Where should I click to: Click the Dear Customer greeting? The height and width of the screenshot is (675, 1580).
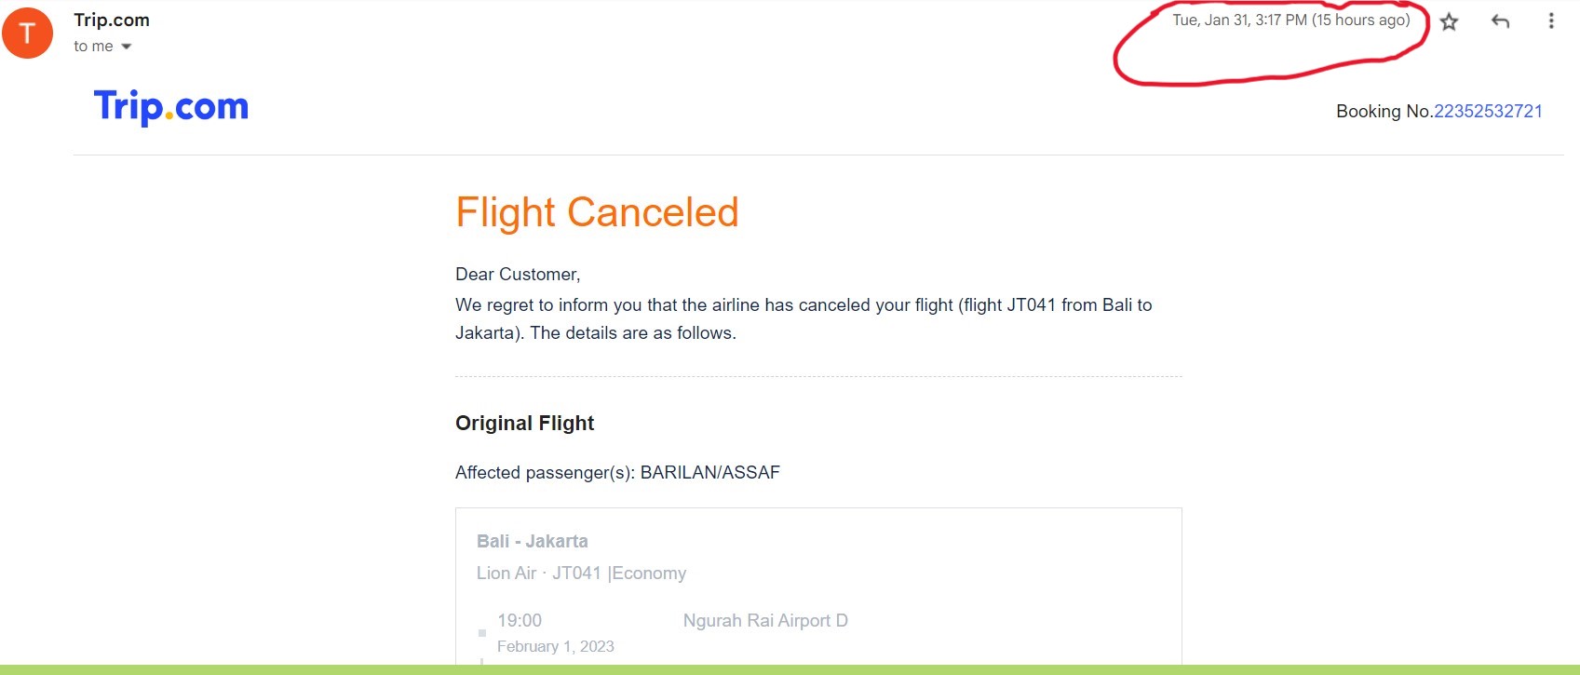[518, 275]
